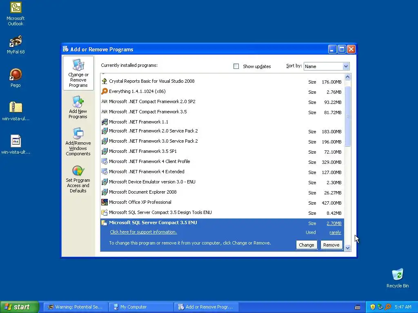Image resolution: width=418 pixels, height=313 pixels.
Task: Select Microsoft .NET Framework 3.0 Service Pack 2
Action: click(x=222, y=141)
